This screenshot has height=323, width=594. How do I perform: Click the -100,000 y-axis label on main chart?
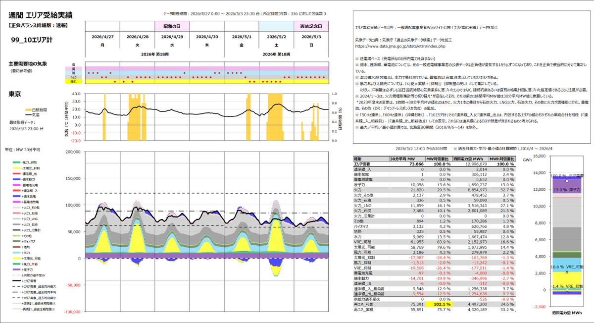tap(71, 312)
